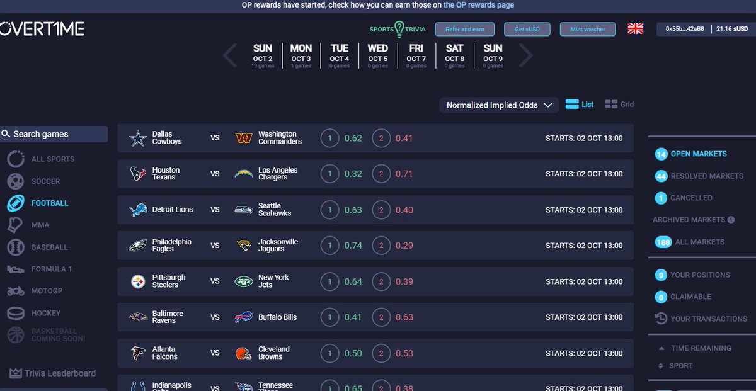Switch to List view
The height and width of the screenshot is (391, 756).
click(580, 105)
